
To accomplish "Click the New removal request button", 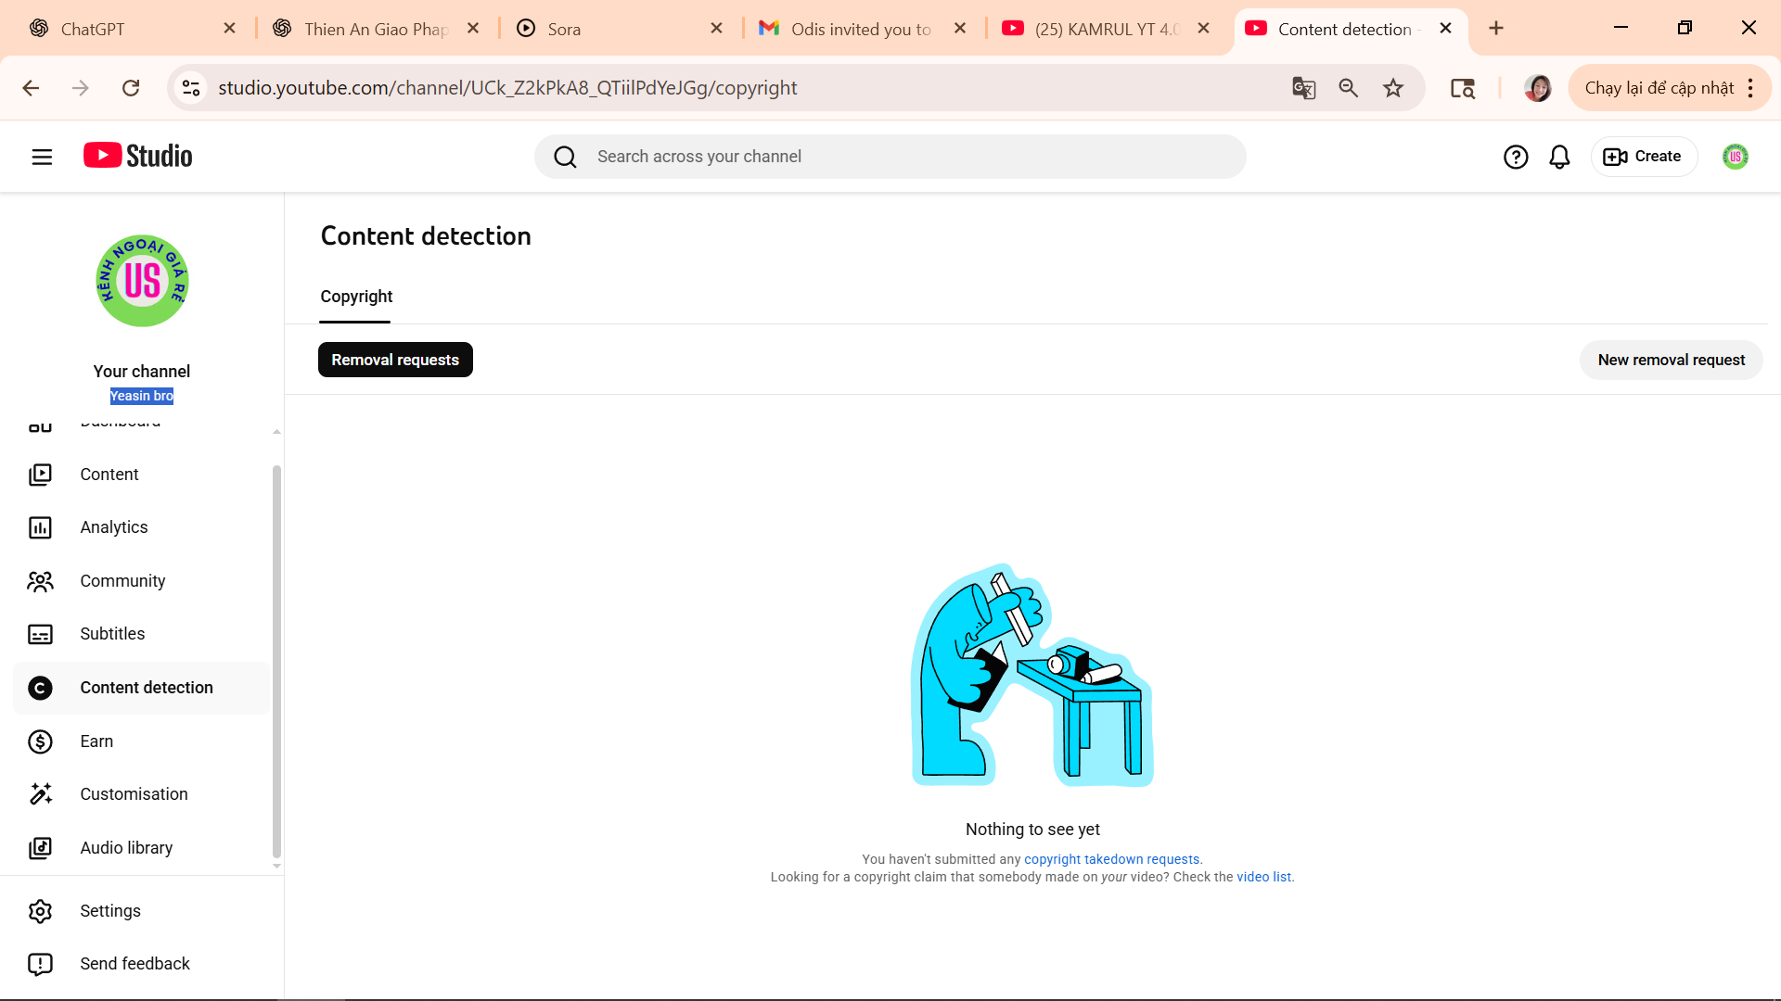I will 1671,360.
